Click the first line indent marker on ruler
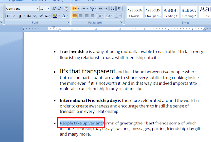Image resolution: width=211 pixels, height=142 pixels. click(54, 28)
